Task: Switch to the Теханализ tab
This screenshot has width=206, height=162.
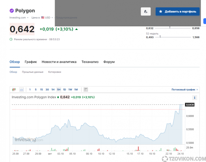Action: click(x=90, y=62)
